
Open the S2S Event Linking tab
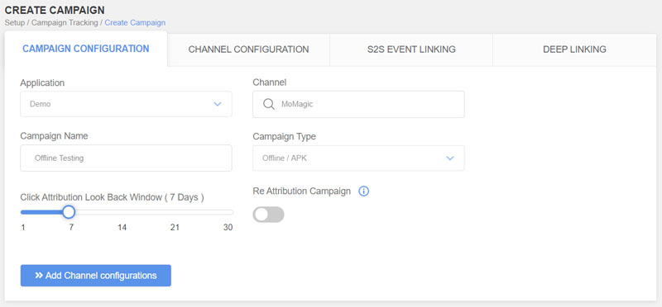(x=411, y=50)
